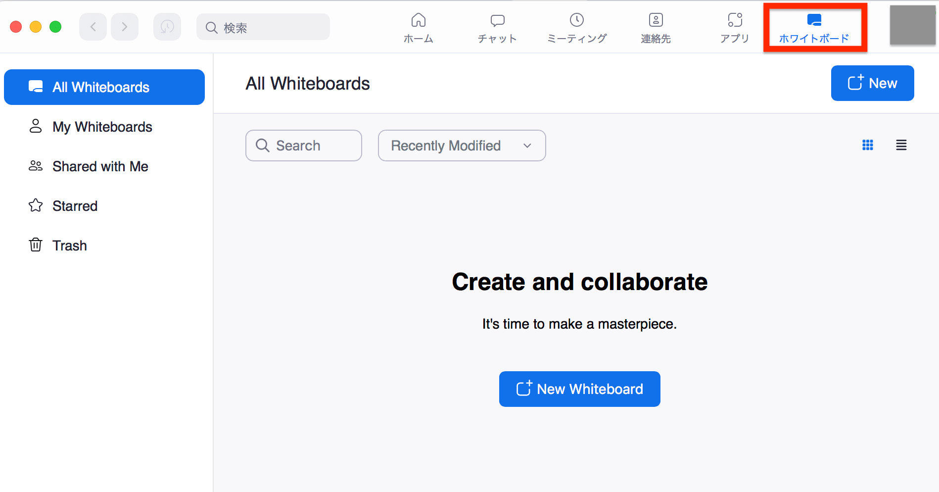The image size is (939, 492).
Task: Switch to list view layout
Action: tap(901, 145)
